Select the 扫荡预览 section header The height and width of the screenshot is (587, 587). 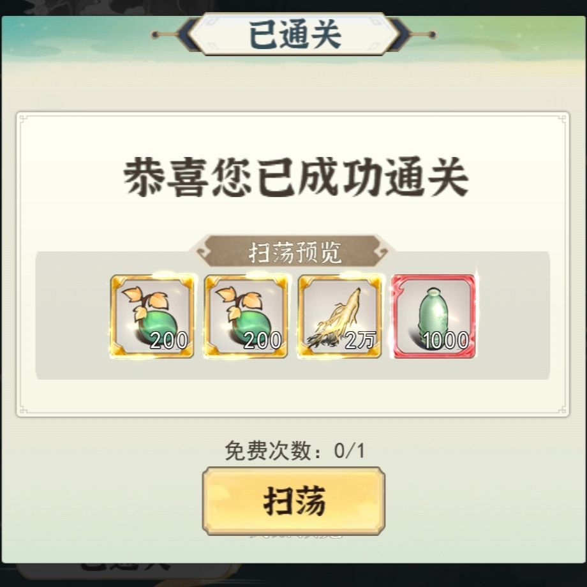click(295, 251)
